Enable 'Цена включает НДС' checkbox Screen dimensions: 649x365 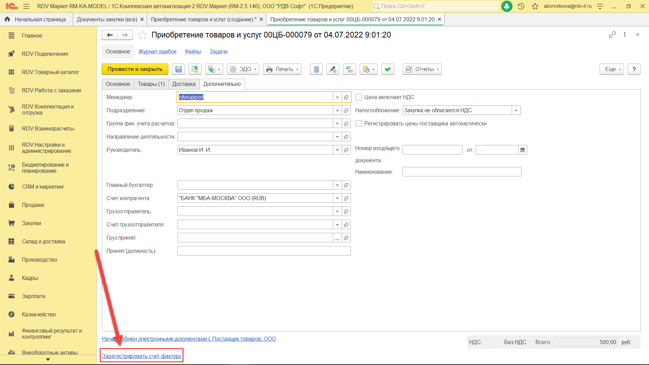pos(359,97)
